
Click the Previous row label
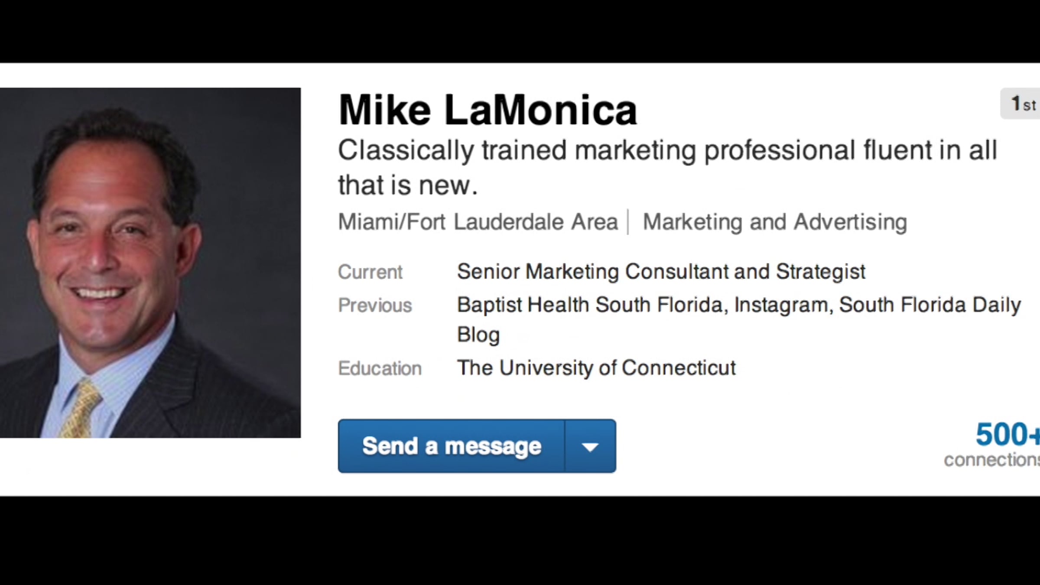tap(375, 305)
